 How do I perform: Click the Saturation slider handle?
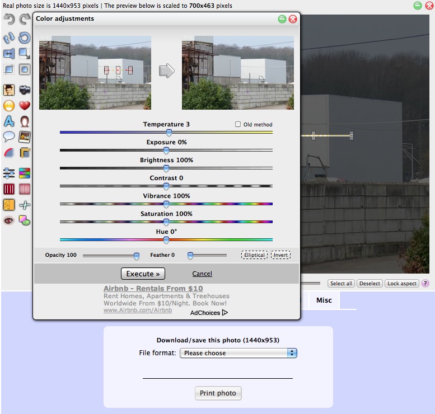[x=166, y=222]
